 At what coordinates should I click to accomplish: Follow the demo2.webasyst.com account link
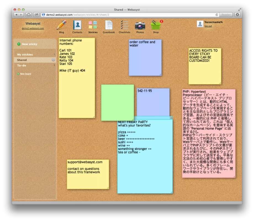(33, 28)
